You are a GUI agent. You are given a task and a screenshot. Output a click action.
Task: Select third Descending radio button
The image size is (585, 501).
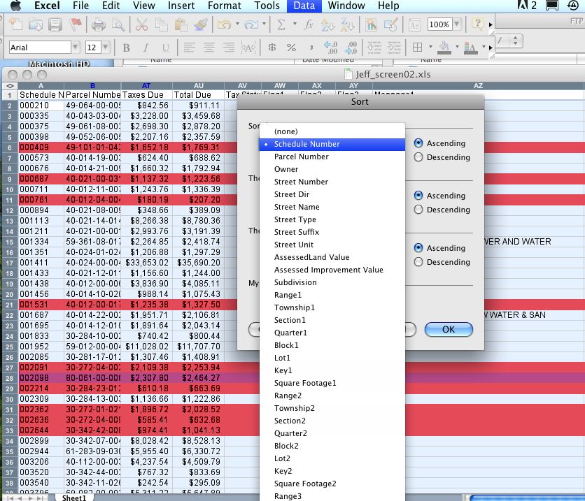coord(418,262)
